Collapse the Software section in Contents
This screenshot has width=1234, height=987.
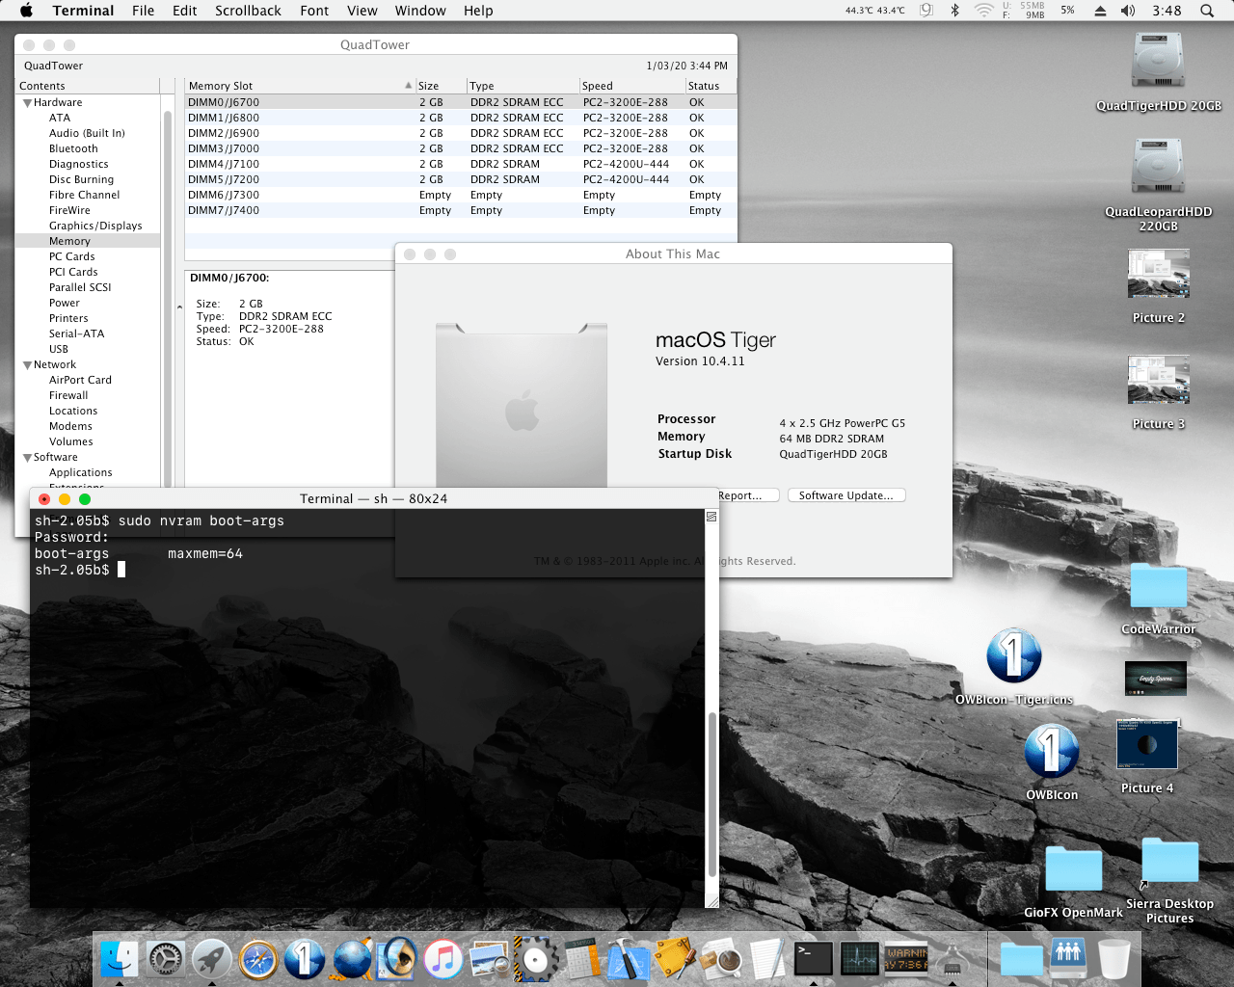coord(28,458)
